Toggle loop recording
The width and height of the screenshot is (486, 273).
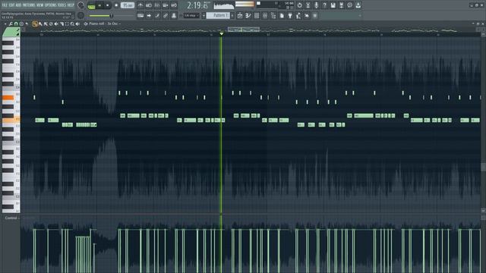[174, 5]
